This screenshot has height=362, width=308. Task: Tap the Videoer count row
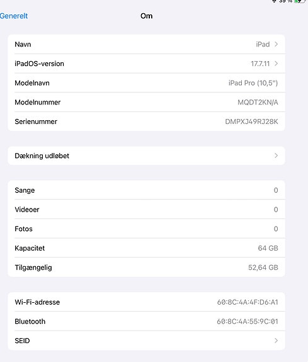pyautogui.click(x=146, y=210)
